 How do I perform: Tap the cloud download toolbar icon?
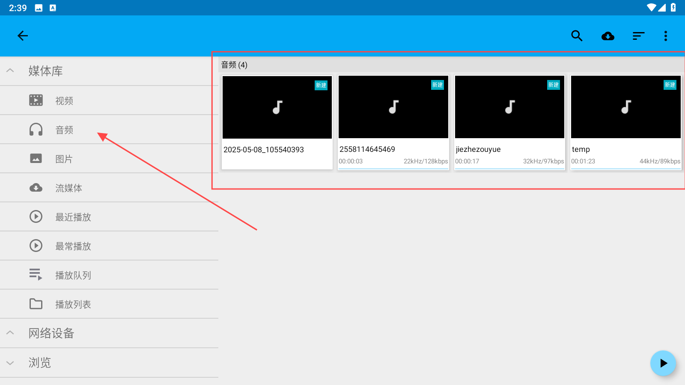click(608, 36)
